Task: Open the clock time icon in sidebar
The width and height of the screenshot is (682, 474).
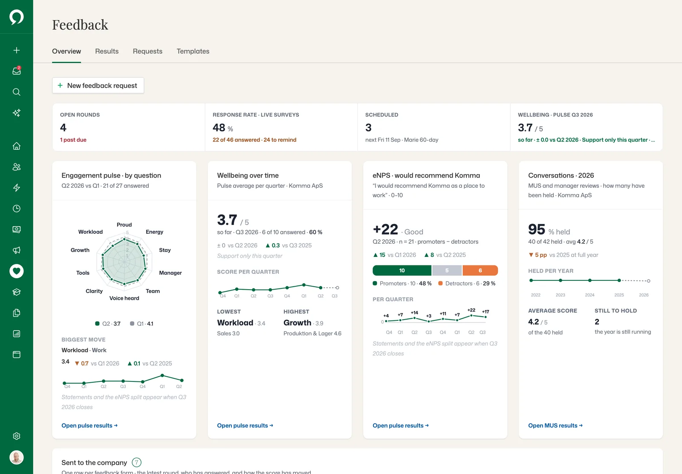Action: tap(17, 209)
